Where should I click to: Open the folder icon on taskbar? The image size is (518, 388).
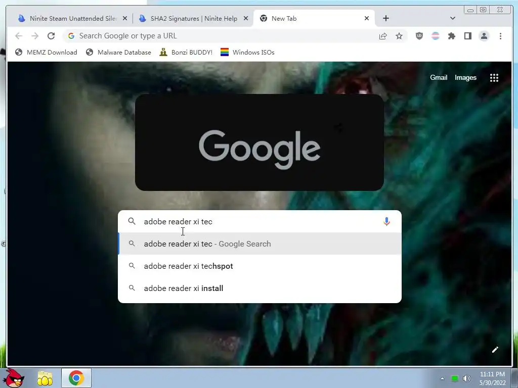click(x=45, y=378)
